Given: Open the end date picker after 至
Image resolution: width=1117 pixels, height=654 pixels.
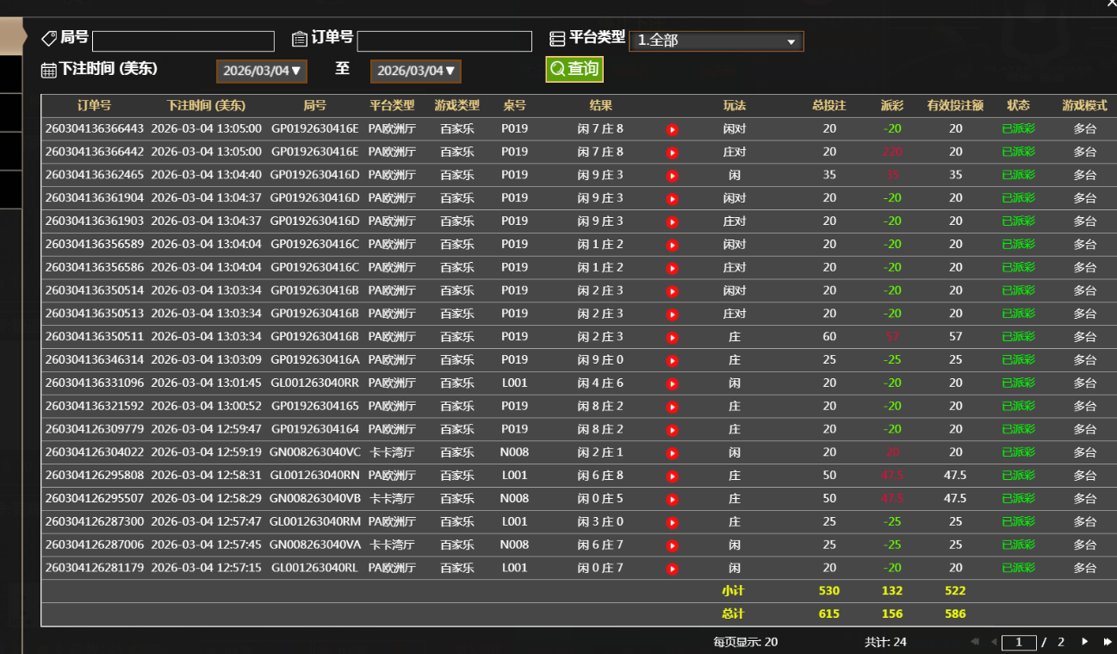Looking at the screenshot, I should 415,71.
